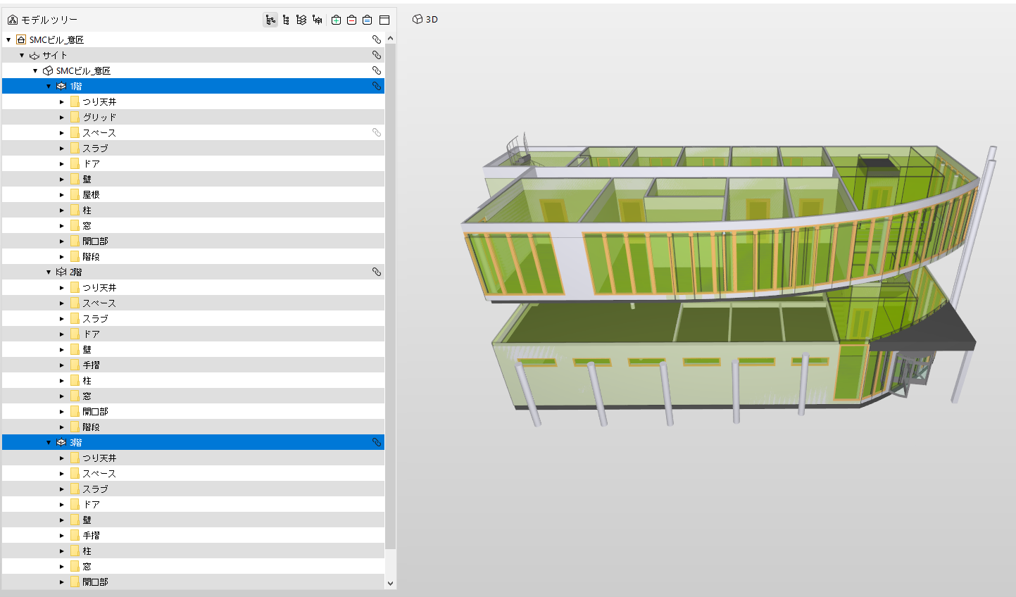Click the storey icon beside 2階

pyautogui.click(x=61, y=272)
